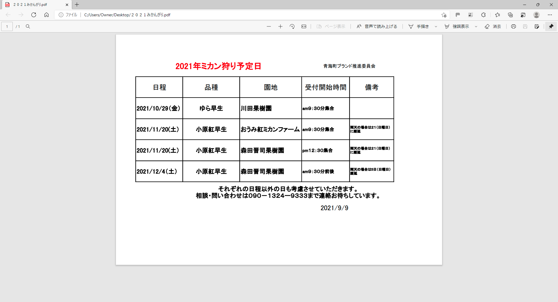Screen dimensions: 558x302
Task: Click the chat bubble icon beside favorites
Action: (458, 15)
